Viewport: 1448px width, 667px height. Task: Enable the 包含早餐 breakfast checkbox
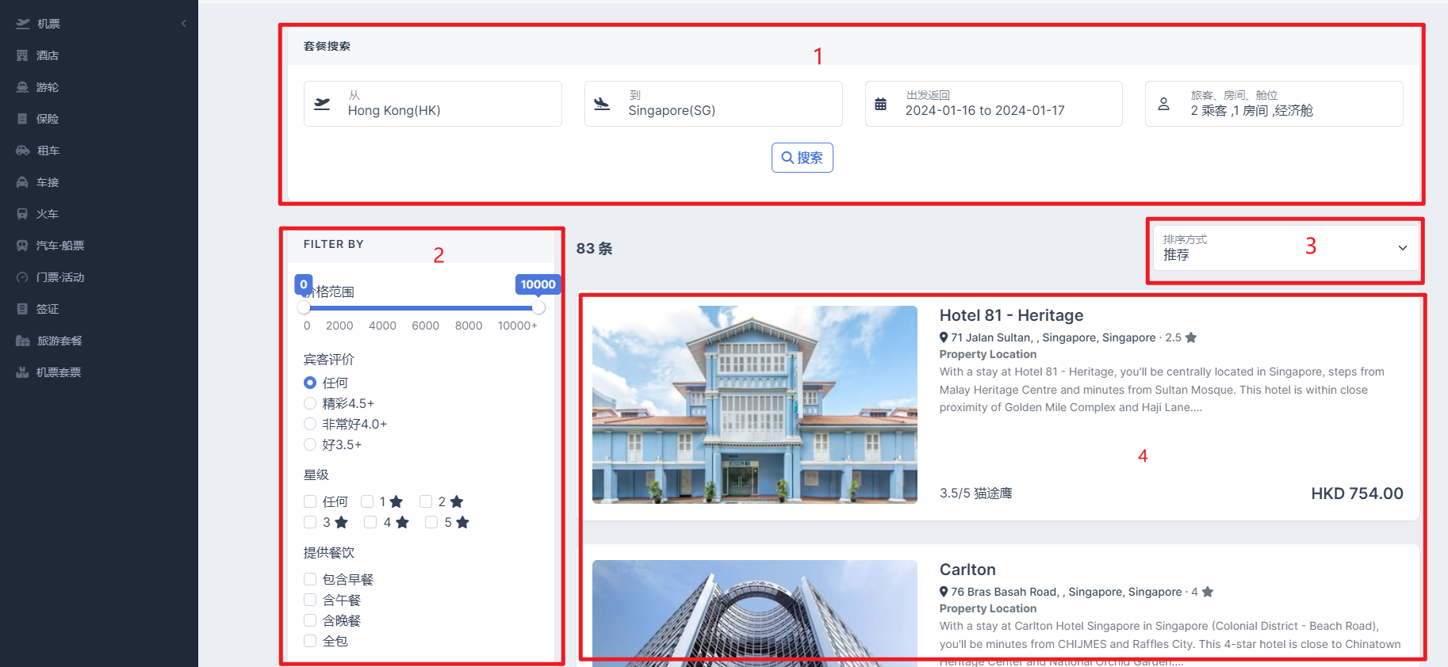(x=310, y=579)
